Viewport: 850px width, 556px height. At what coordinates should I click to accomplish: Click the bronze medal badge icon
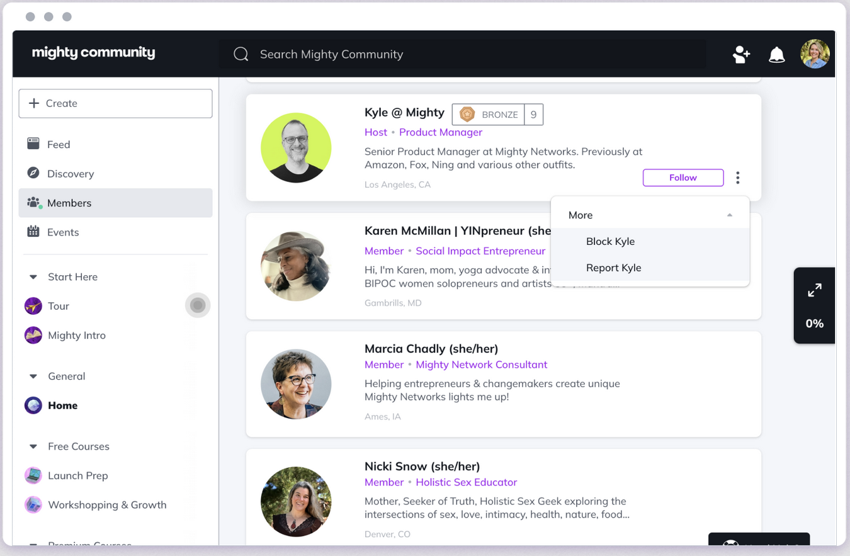coord(467,114)
